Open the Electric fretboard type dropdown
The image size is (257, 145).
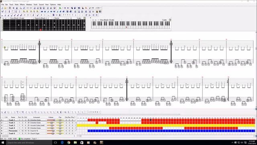coord(57,18)
